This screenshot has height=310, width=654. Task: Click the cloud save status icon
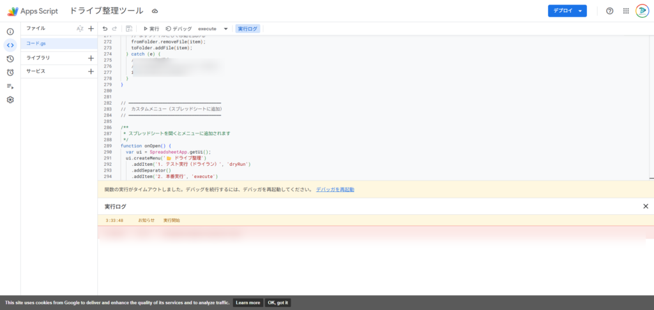click(x=155, y=11)
